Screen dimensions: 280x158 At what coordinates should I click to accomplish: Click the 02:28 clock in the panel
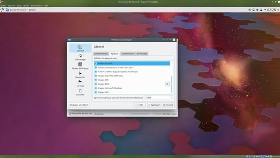[271, 10]
